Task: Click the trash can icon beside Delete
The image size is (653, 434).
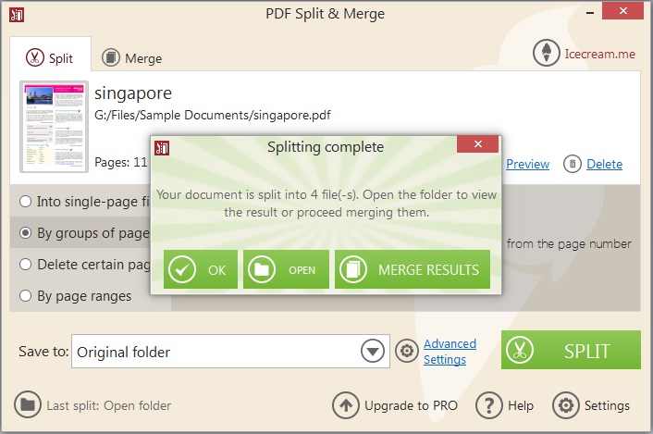Action: coord(573,164)
